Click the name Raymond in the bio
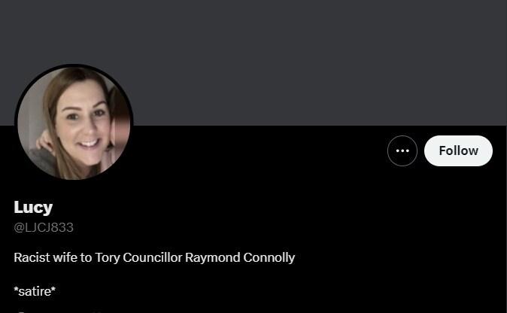The image size is (507, 313). [x=213, y=258]
